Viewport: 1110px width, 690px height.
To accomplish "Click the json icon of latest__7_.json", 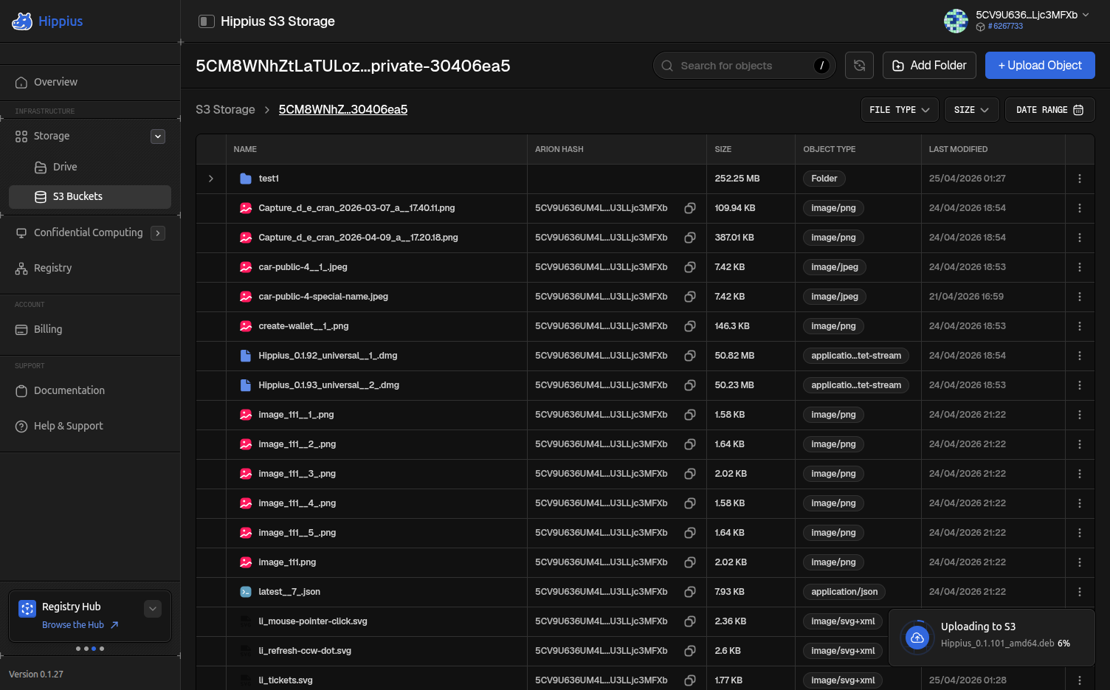I will (x=246, y=592).
